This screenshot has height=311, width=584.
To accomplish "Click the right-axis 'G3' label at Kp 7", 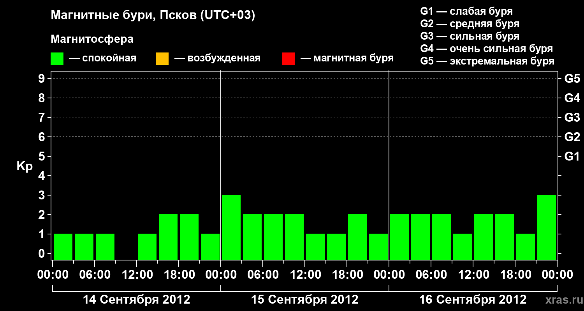I will pos(572,117).
